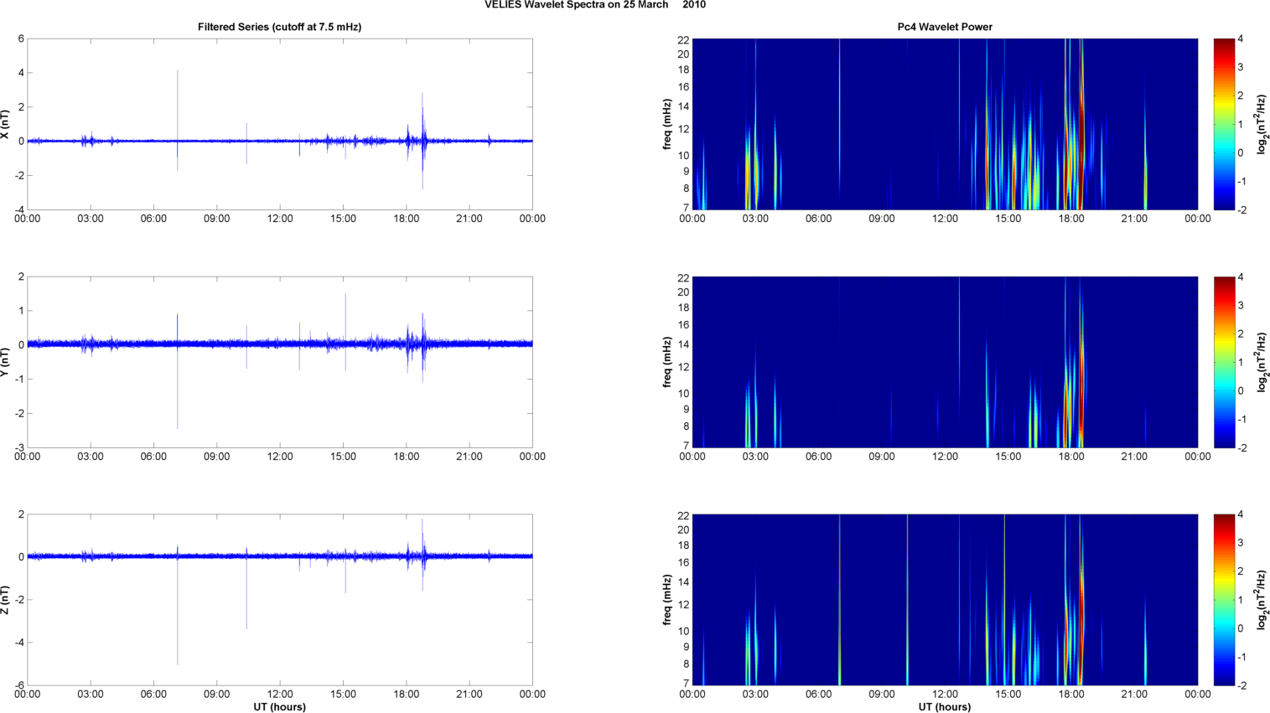
Task: Click the Filtered Series plot title
Action: coord(280,27)
